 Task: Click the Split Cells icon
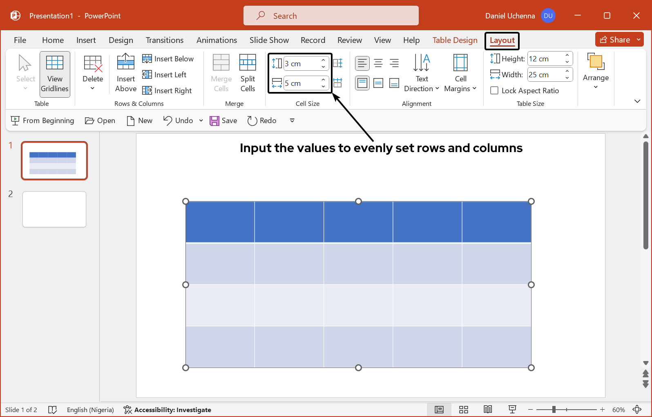[248, 73]
